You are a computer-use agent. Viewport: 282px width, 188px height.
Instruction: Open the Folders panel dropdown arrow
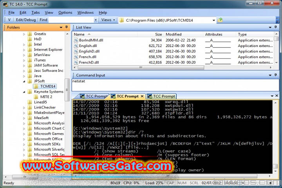(61, 27)
